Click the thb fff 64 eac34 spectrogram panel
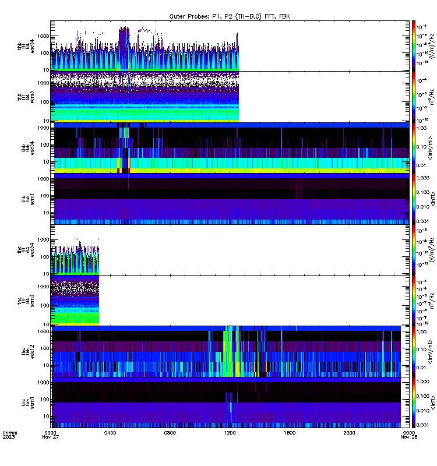Image resolution: width=437 pixels, height=466 pixels. click(230, 46)
